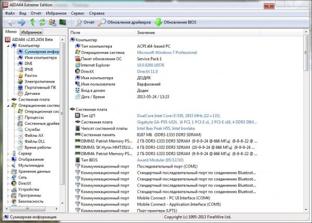
Task: Click the Отчёт toolbar button
Action: tap(85, 22)
